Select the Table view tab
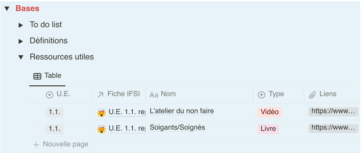Screen dimensions: 363x153 [x=47, y=76]
